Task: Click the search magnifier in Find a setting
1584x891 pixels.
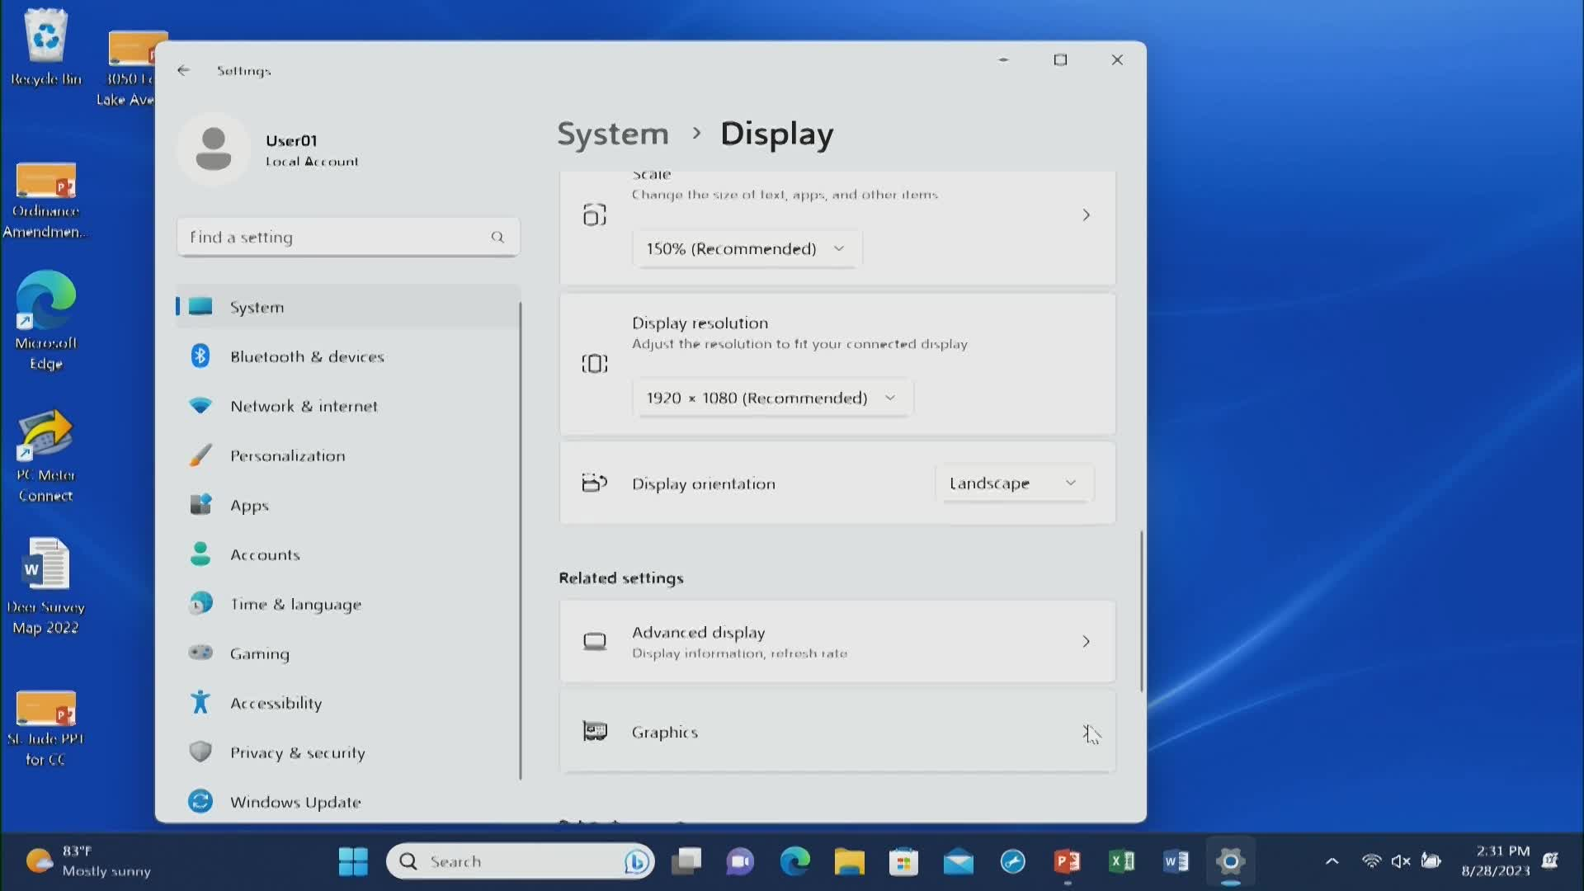Action: point(497,238)
